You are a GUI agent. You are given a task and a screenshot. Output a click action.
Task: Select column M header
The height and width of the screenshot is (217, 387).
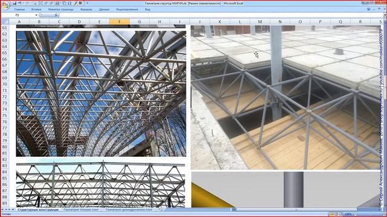coord(260,22)
